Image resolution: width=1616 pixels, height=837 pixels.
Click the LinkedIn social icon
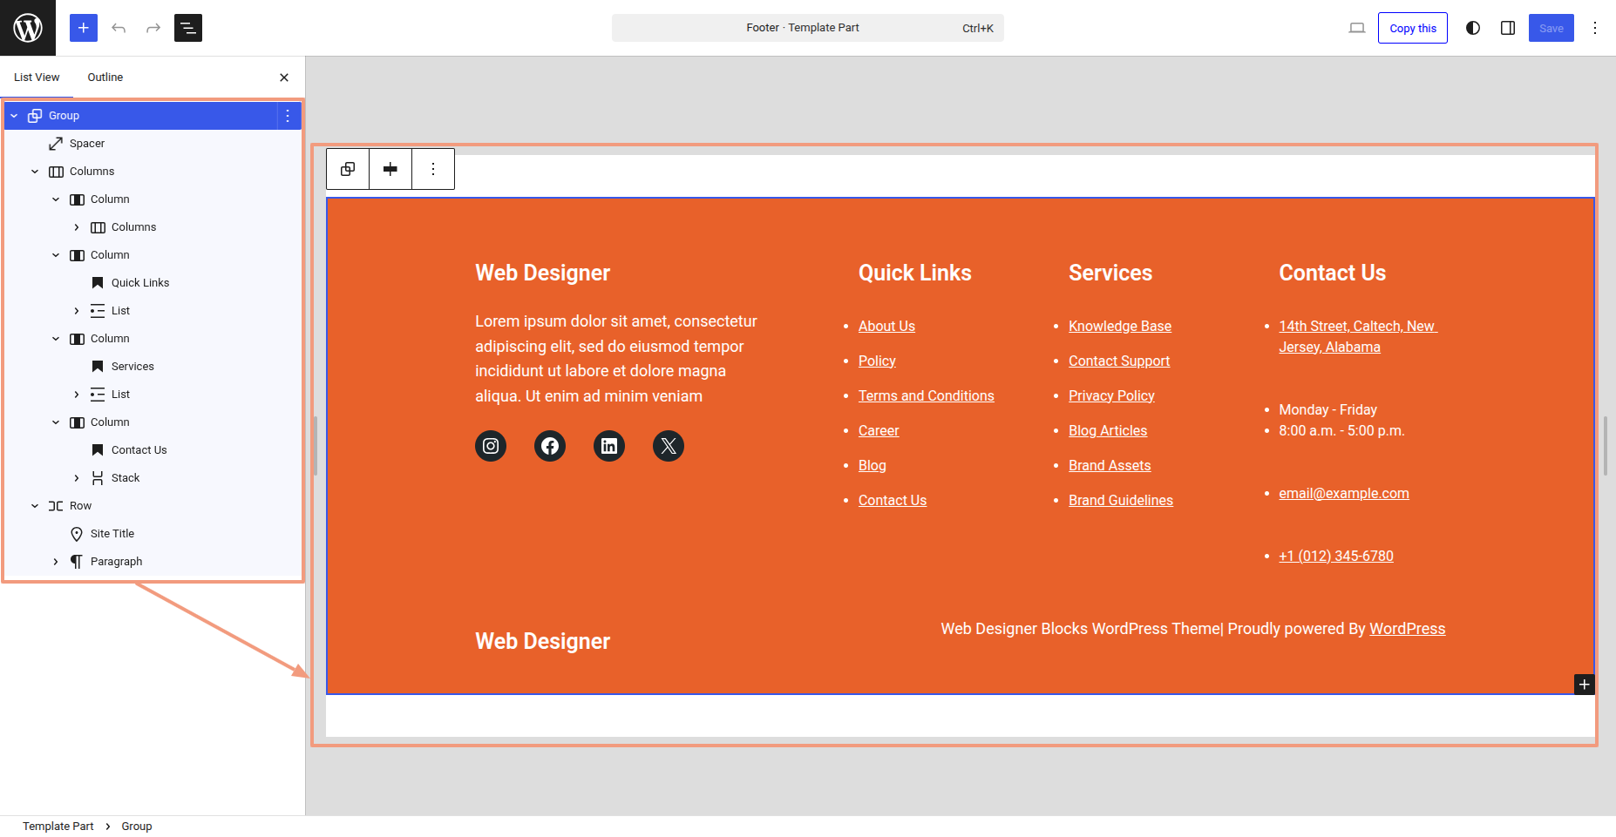click(609, 446)
